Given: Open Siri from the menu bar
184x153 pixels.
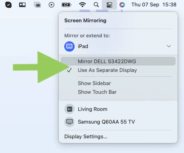Looking at the screenshot, I should (122, 5).
